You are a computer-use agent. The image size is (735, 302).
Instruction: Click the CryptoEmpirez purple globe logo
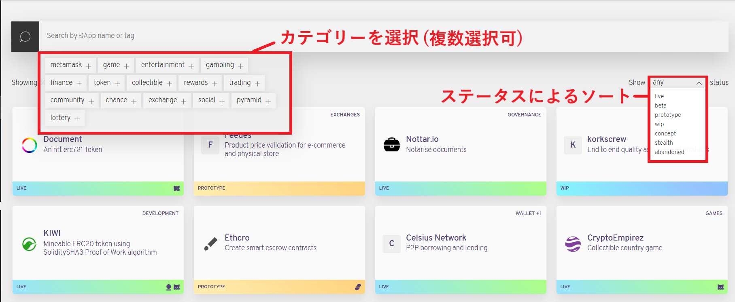click(x=573, y=244)
